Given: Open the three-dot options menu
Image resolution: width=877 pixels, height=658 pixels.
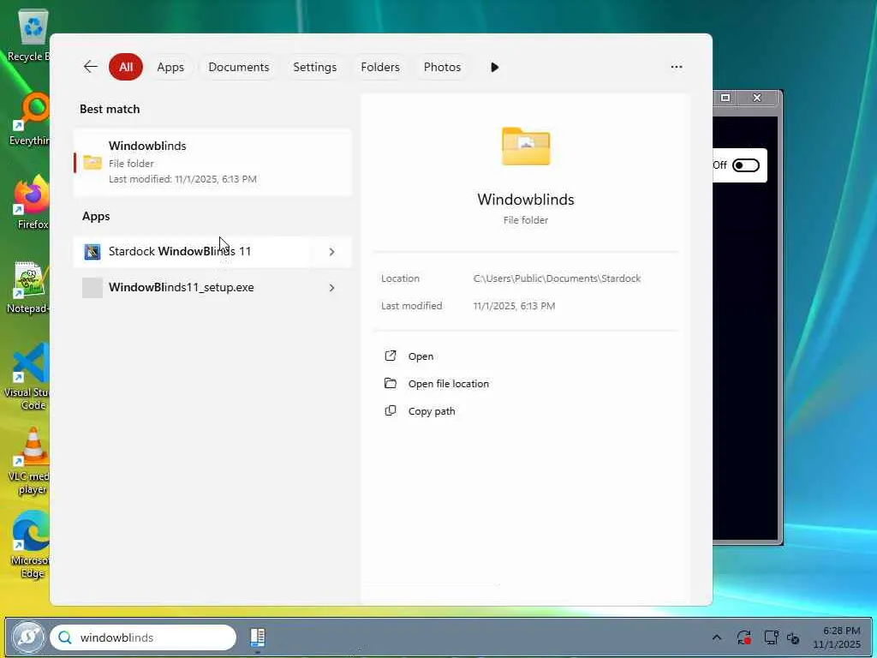Looking at the screenshot, I should pyautogui.click(x=677, y=67).
